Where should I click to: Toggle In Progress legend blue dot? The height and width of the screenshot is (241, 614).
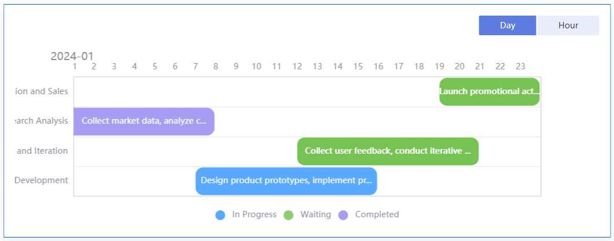pos(220,215)
